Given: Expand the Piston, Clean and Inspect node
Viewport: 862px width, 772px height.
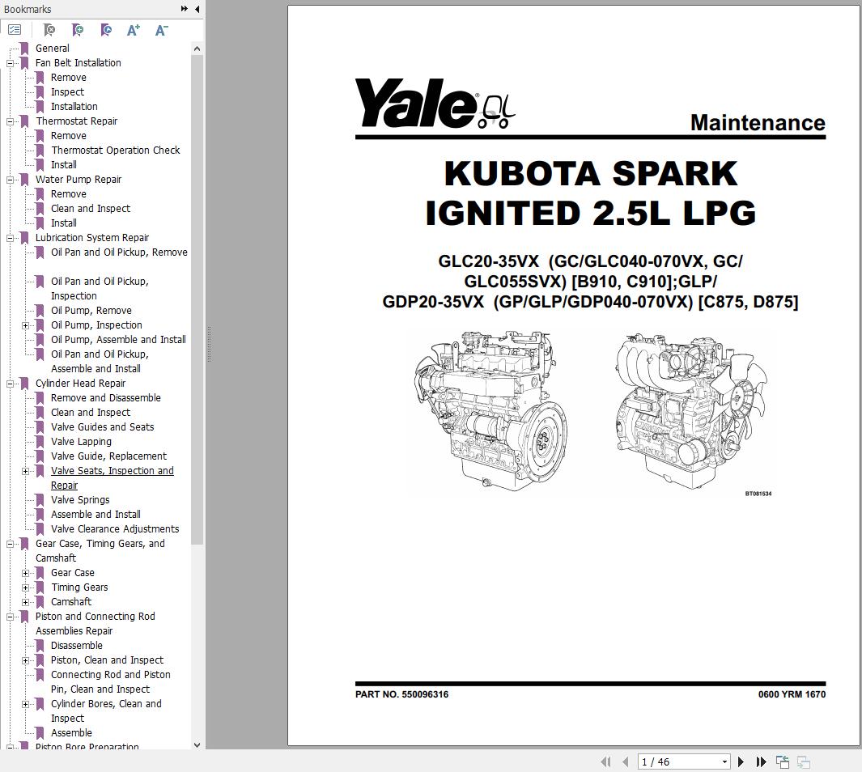Looking at the screenshot, I should [25, 660].
